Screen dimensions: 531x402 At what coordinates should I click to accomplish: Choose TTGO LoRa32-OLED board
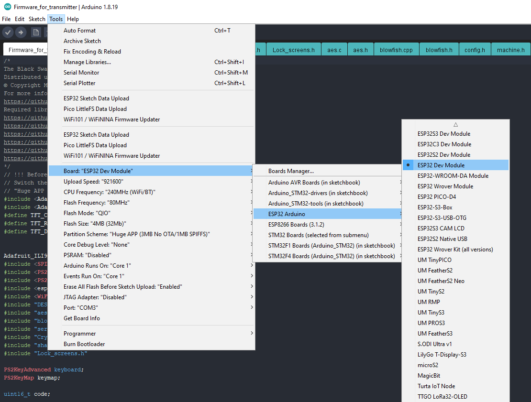(455, 397)
